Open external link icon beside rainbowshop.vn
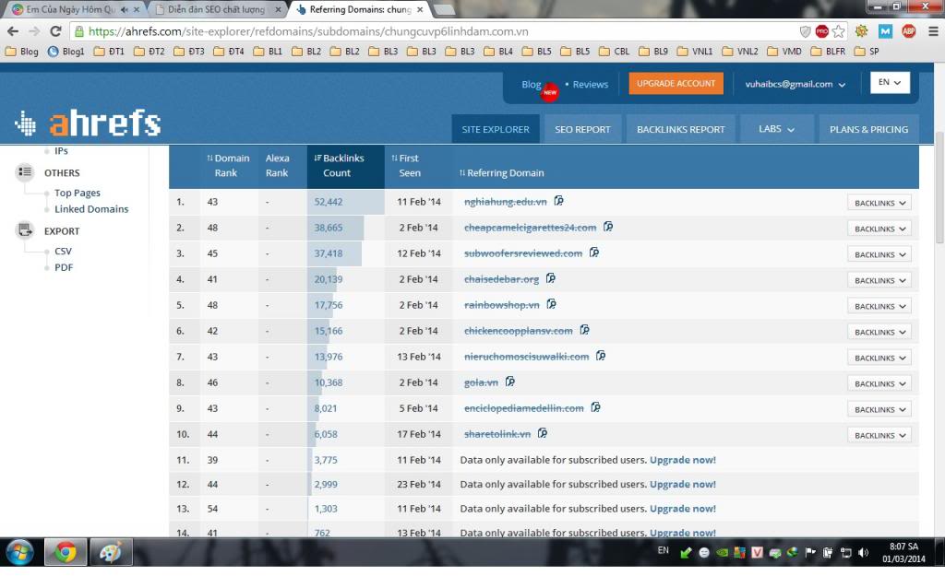 pyautogui.click(x=552, y=304)
